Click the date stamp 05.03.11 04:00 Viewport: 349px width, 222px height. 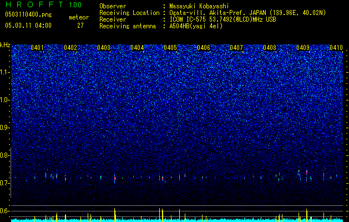click(x=28, y=26)
